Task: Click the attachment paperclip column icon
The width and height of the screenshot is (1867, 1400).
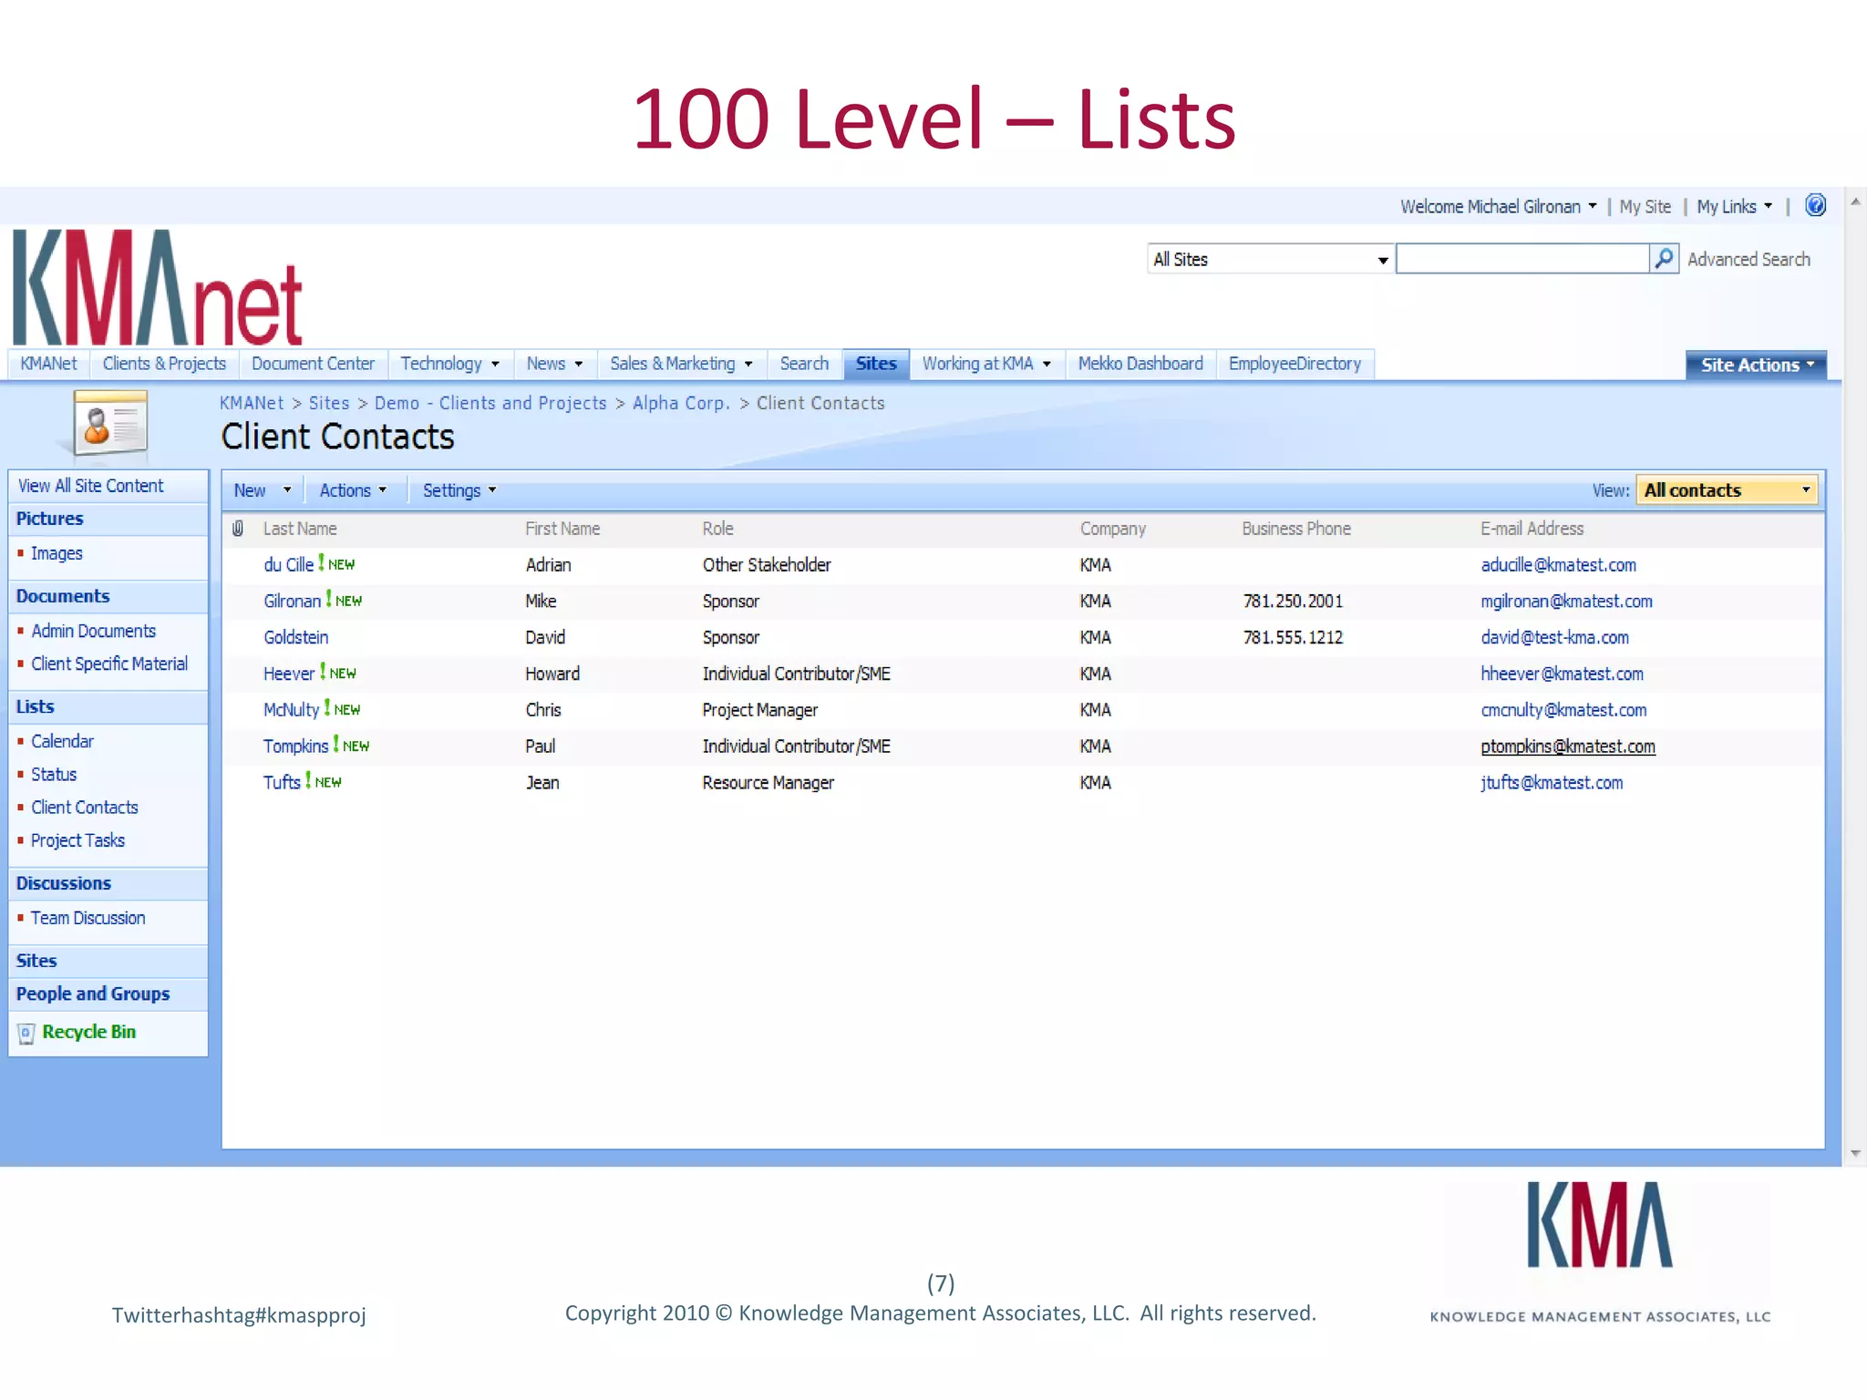Action: tap(238, 529)
